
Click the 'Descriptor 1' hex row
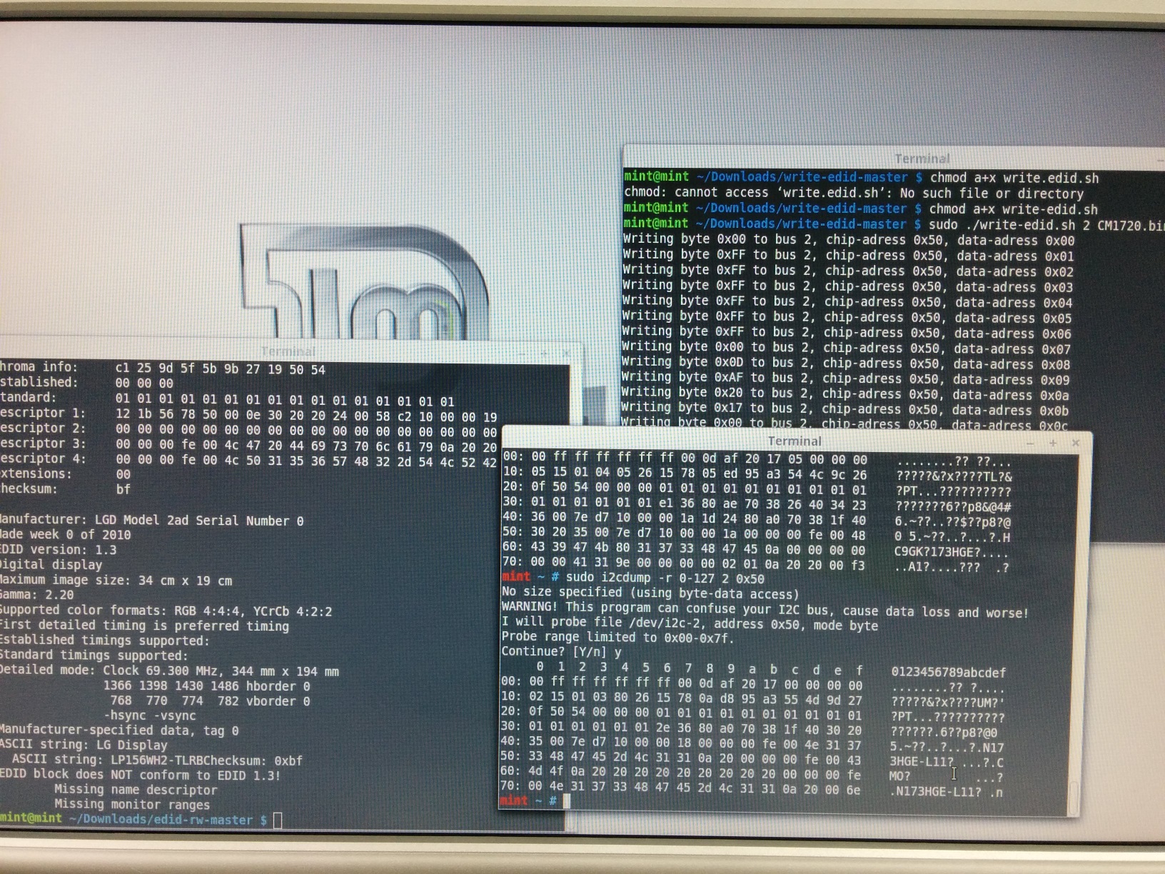click(248, 415)
